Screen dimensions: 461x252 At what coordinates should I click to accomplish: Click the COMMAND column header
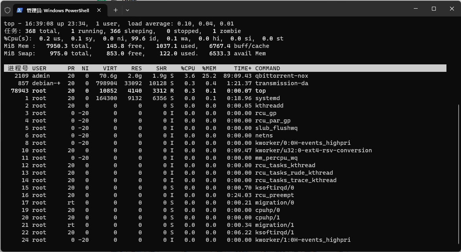coord(267,68)
